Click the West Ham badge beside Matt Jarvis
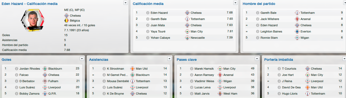This screenshot has height=98, width=346. (220, 94)
